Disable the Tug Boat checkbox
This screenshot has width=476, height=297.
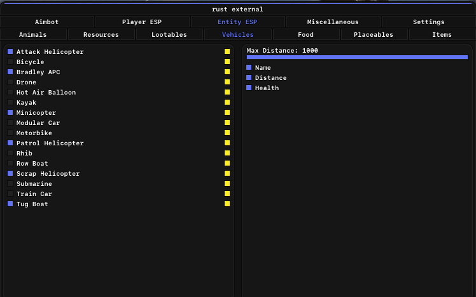[10, 204]
